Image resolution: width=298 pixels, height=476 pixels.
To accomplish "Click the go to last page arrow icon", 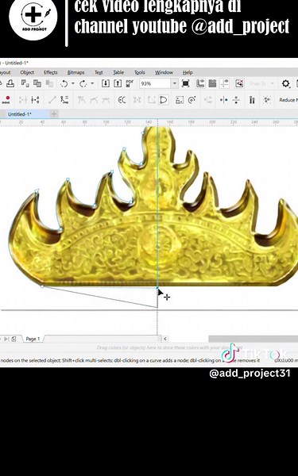I will click(x=6, y=339).
